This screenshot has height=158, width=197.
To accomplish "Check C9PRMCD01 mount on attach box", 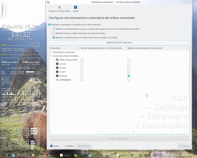I will point(129,80).
